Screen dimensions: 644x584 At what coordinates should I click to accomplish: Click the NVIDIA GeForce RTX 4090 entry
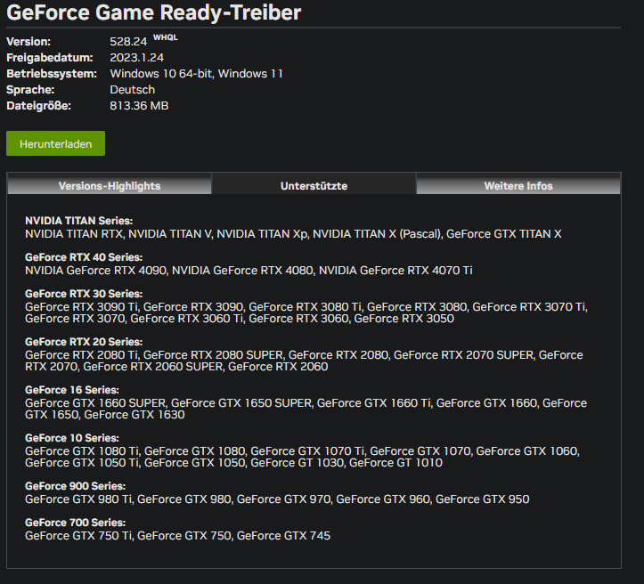coord(95,271)
